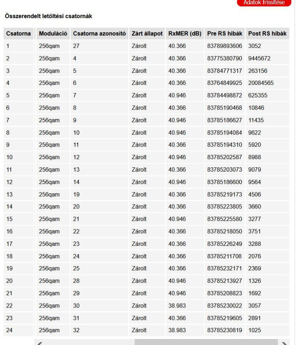Click the Összerendelt letöltési csatornák heading
This screenshot has height=345, width=296.
48,16
